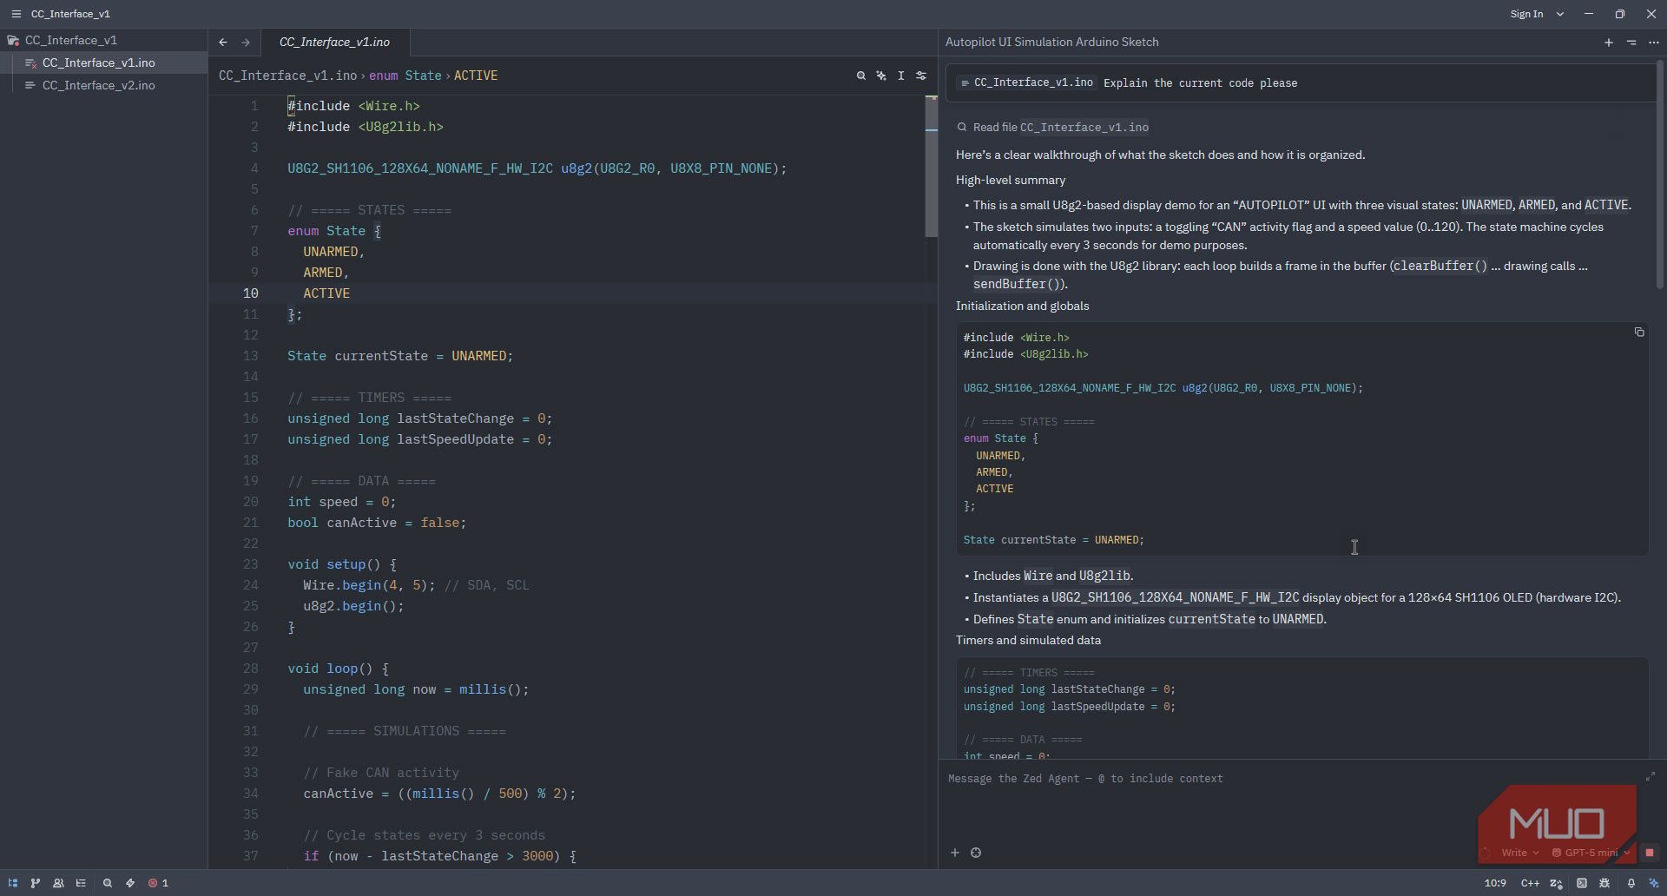Click the agent conversation scrollbar thumb
Viewport: 1667px width, 896px height.
pyautogui.click(x=1662, y=175)
